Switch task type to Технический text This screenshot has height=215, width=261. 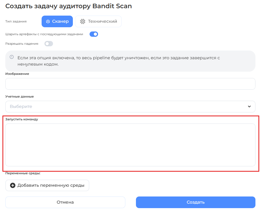click(103, 21)
